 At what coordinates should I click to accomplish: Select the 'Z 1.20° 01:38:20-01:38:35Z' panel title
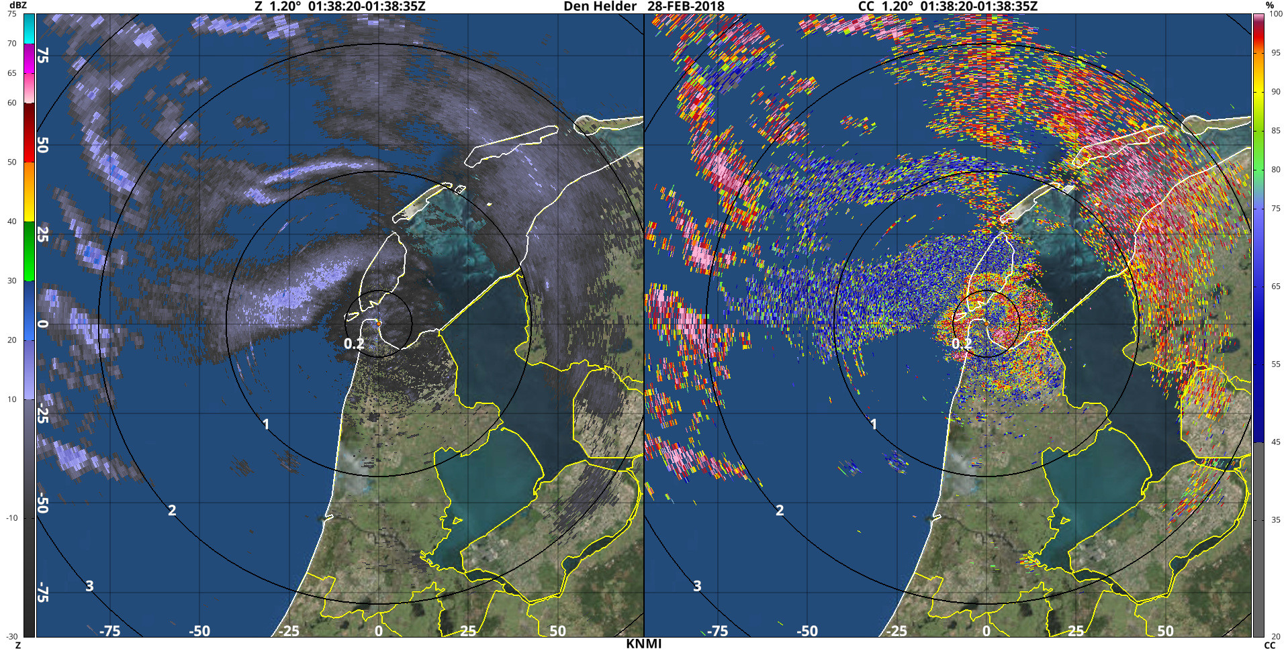click(x=340, y=6)
